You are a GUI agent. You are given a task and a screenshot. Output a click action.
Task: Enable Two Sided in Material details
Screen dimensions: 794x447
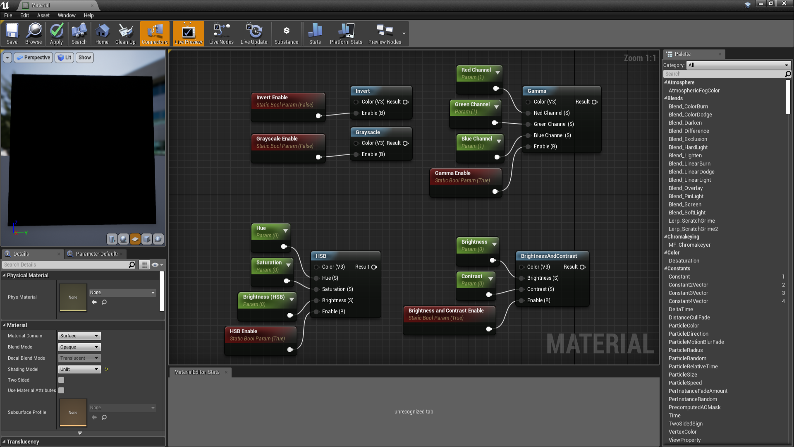coord(61,380)
